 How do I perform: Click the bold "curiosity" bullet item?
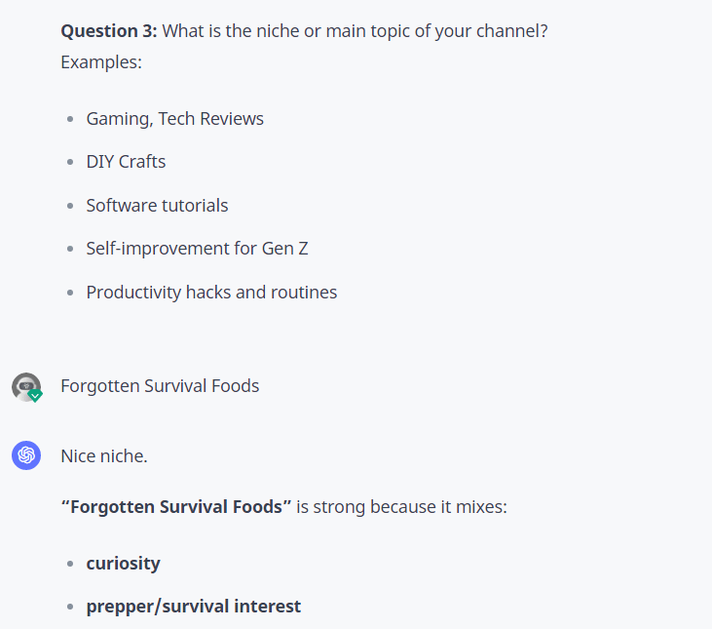123,564
